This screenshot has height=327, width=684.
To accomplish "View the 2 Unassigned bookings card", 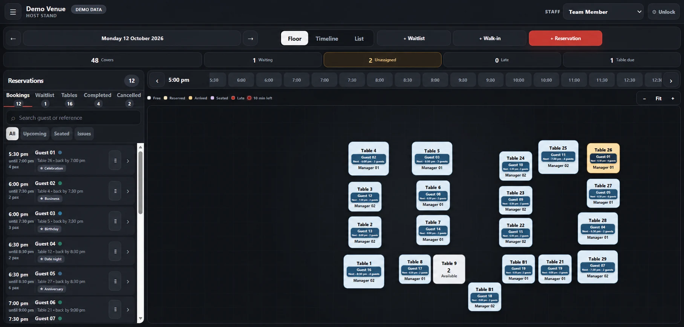I will click(x=383, y=60).
